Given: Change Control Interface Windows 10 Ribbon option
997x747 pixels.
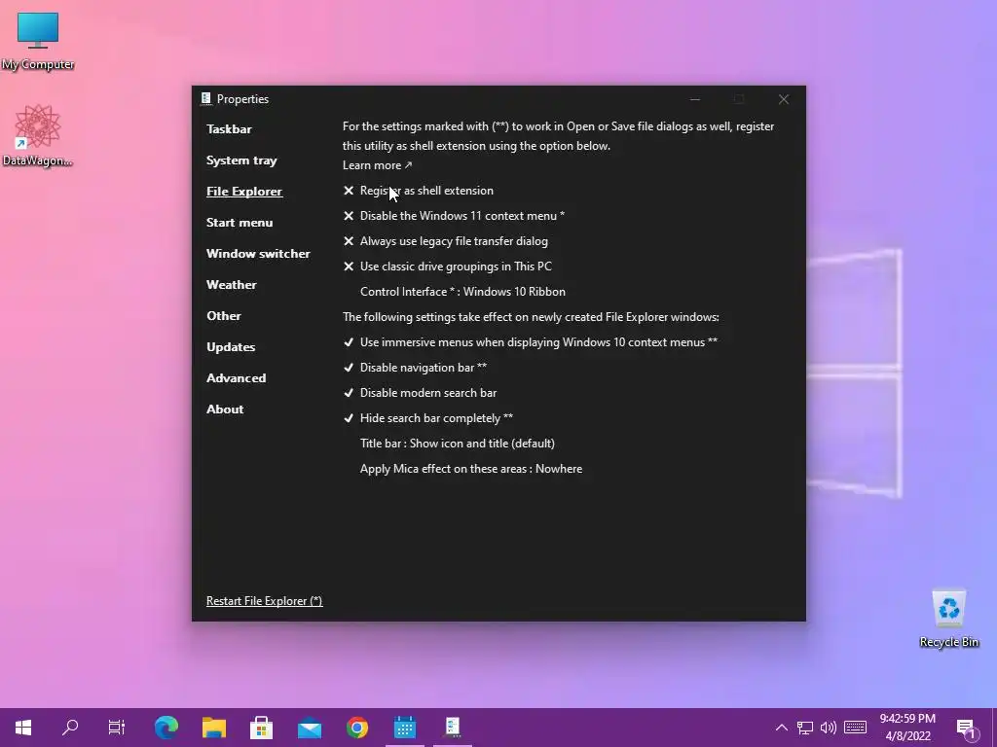Looking at the screenshot, I should click(x=462, y=292).
